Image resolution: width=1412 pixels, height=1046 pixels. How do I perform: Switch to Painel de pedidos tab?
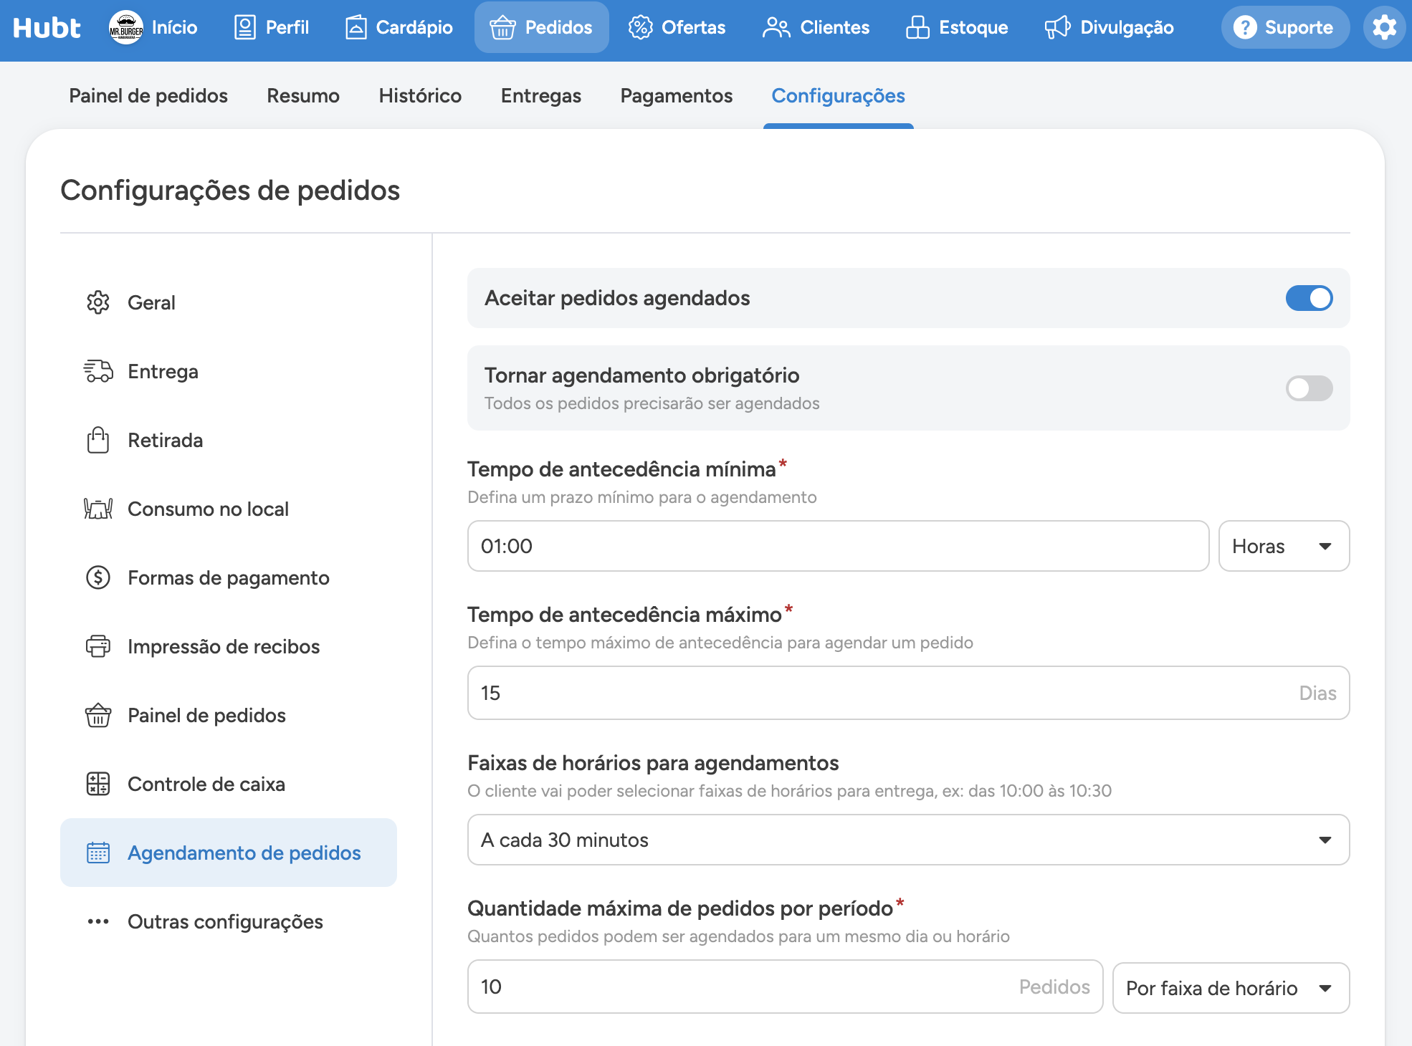(x=148, y=96)
